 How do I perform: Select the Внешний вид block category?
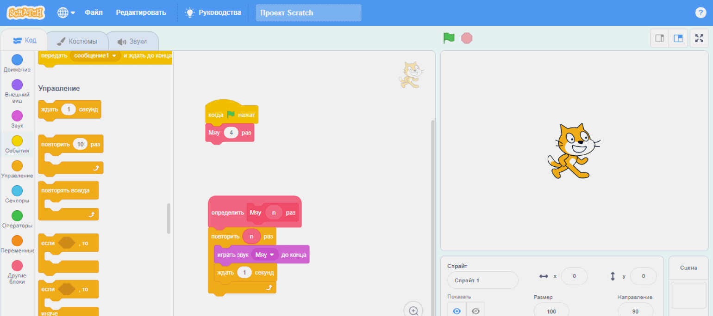point(17,91)
